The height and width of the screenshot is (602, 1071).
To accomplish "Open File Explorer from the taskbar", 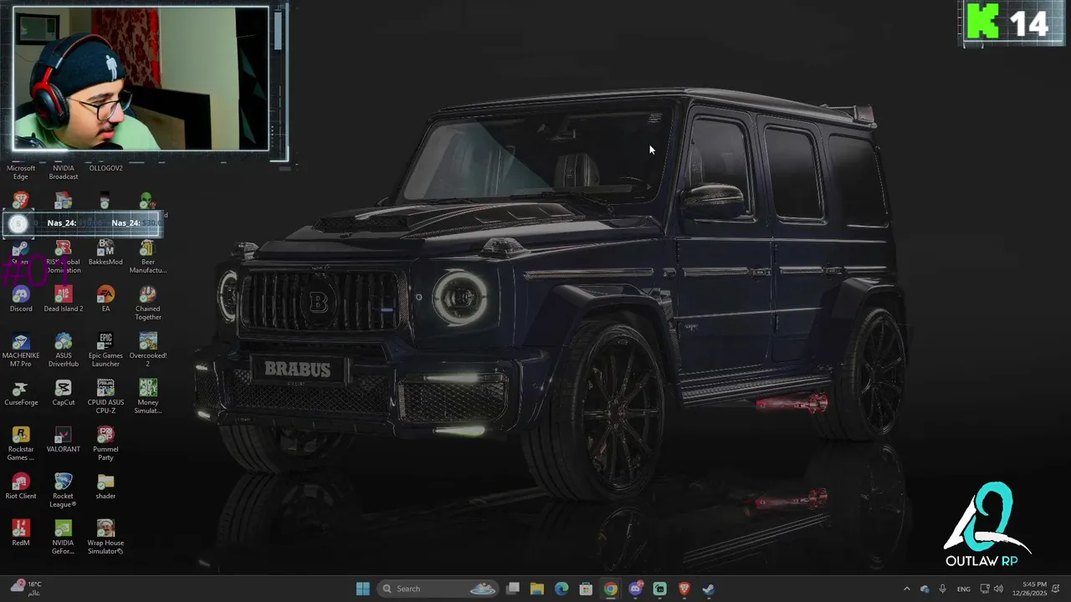I will pyautogui.click(x=537, y=589).
